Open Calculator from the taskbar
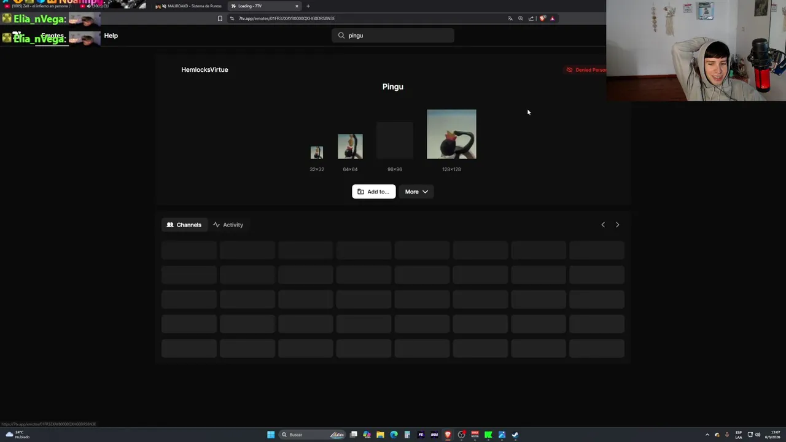 click(x=407, y=435)
